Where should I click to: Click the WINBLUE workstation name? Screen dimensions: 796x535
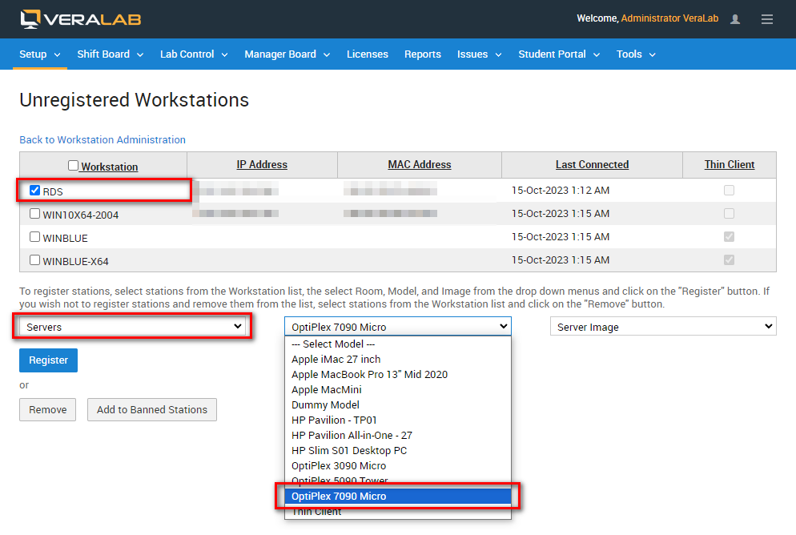[x=65, y=239]
